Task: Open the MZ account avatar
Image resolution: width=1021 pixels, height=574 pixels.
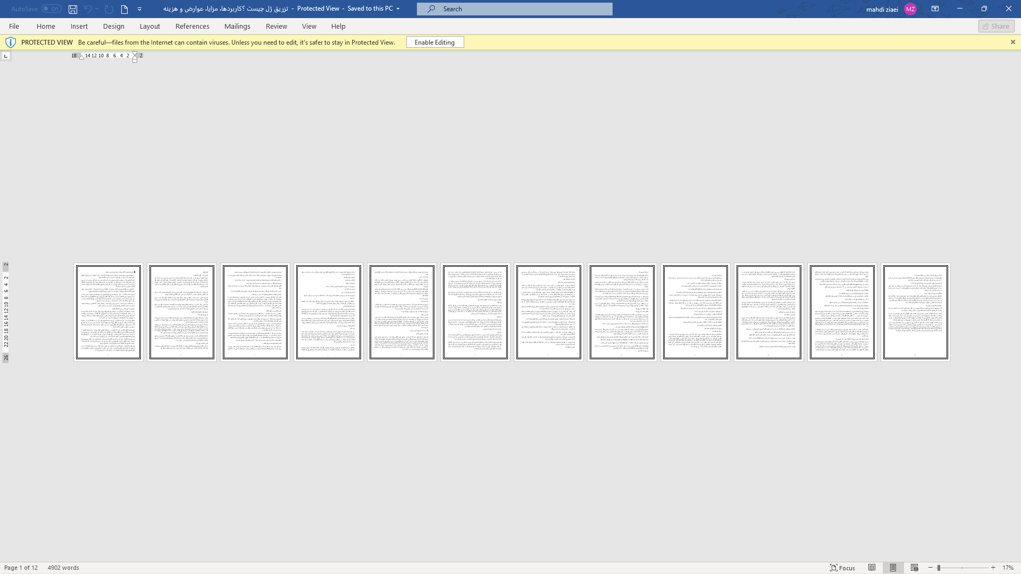Action: pos(910,9)
